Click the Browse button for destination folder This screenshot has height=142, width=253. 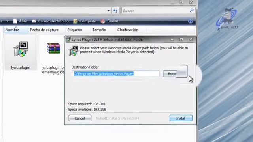[x=175, y=74]
